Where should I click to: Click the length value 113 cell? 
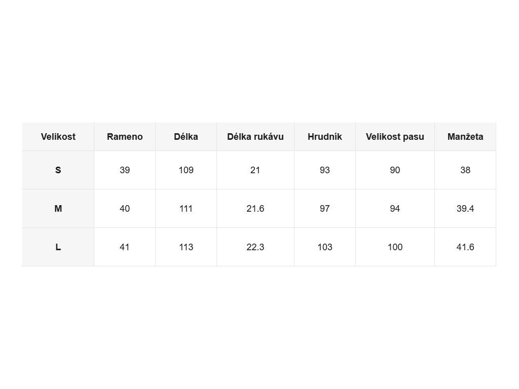pyautogui.click(x=186, y=247)
